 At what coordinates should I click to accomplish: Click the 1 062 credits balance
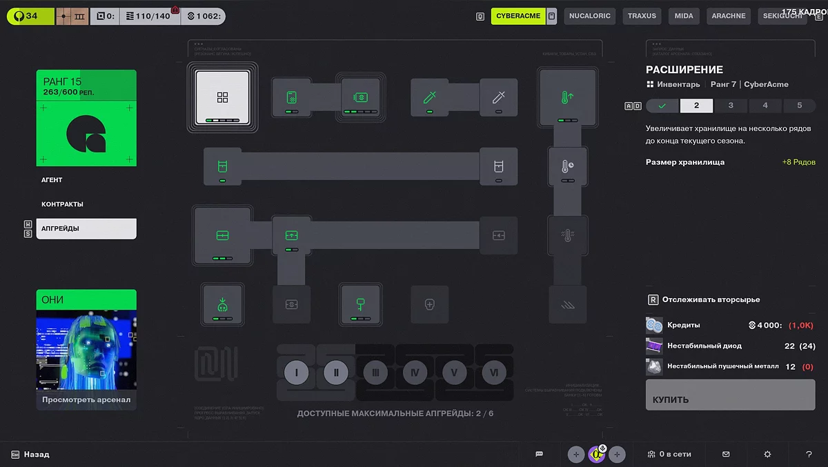[203, 16]
